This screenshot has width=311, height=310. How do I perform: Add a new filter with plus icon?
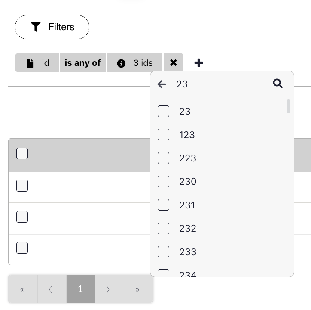tap(198, 63)
